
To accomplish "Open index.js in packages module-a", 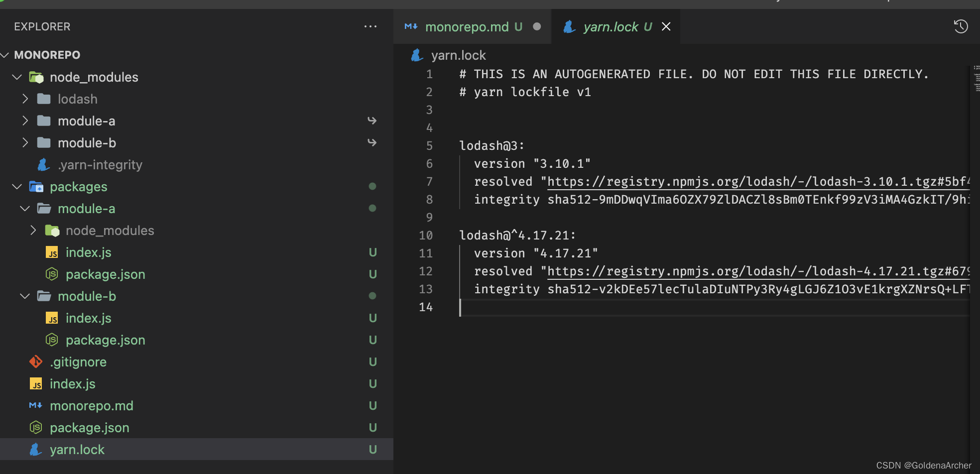I will click(x=89, y=252).
